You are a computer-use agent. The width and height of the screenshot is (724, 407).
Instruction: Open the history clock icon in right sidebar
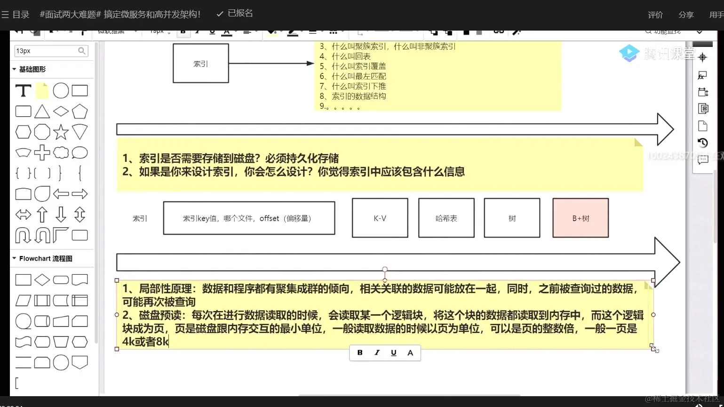pos(703,143)
